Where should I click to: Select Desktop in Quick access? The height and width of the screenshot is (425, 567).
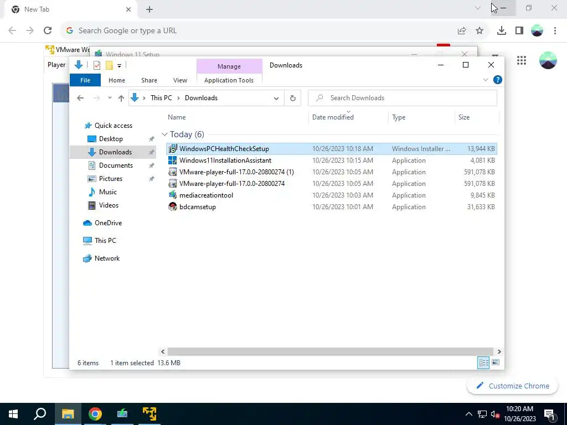[111, 139]
